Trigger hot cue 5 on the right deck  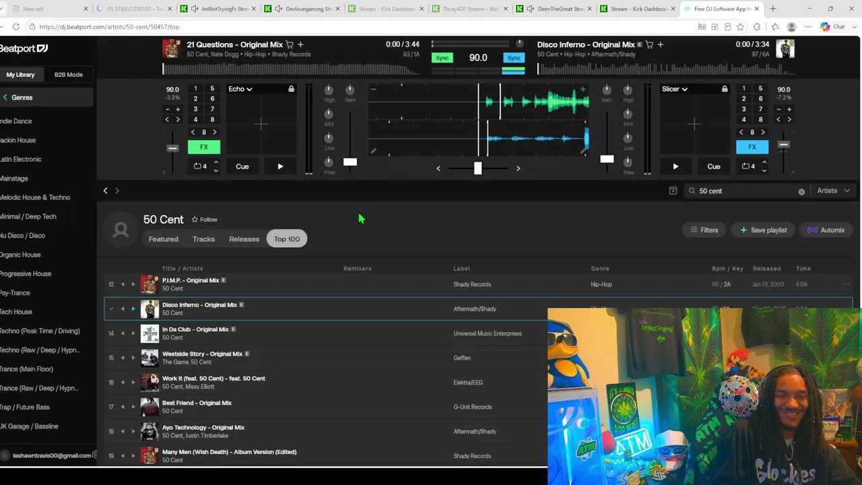click(x=760, y=88)
